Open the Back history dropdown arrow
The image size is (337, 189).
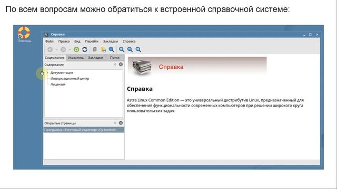[56, 49]
